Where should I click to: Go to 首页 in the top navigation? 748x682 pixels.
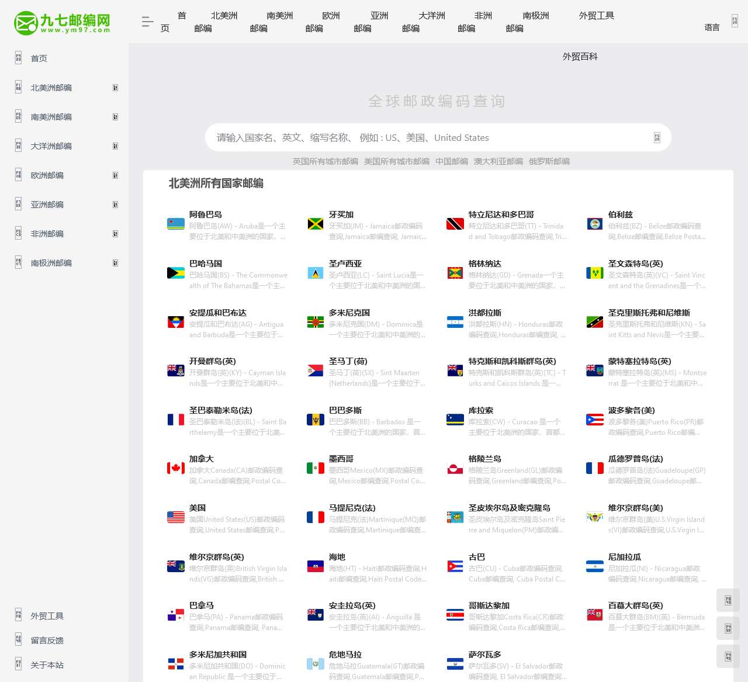coord(174,22)
